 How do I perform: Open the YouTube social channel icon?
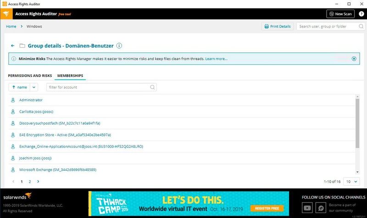pos(307,208)
